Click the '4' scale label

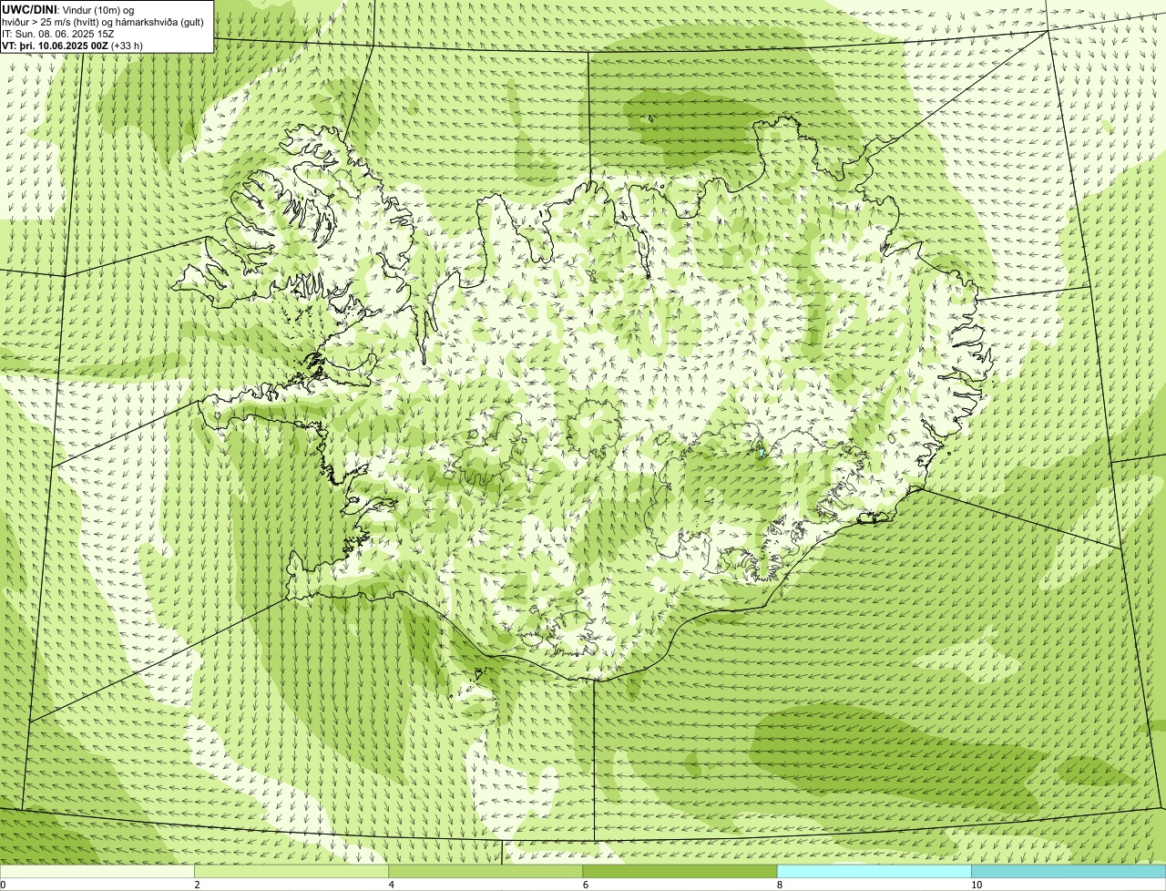pyautogui.click(x=391, y=885)
